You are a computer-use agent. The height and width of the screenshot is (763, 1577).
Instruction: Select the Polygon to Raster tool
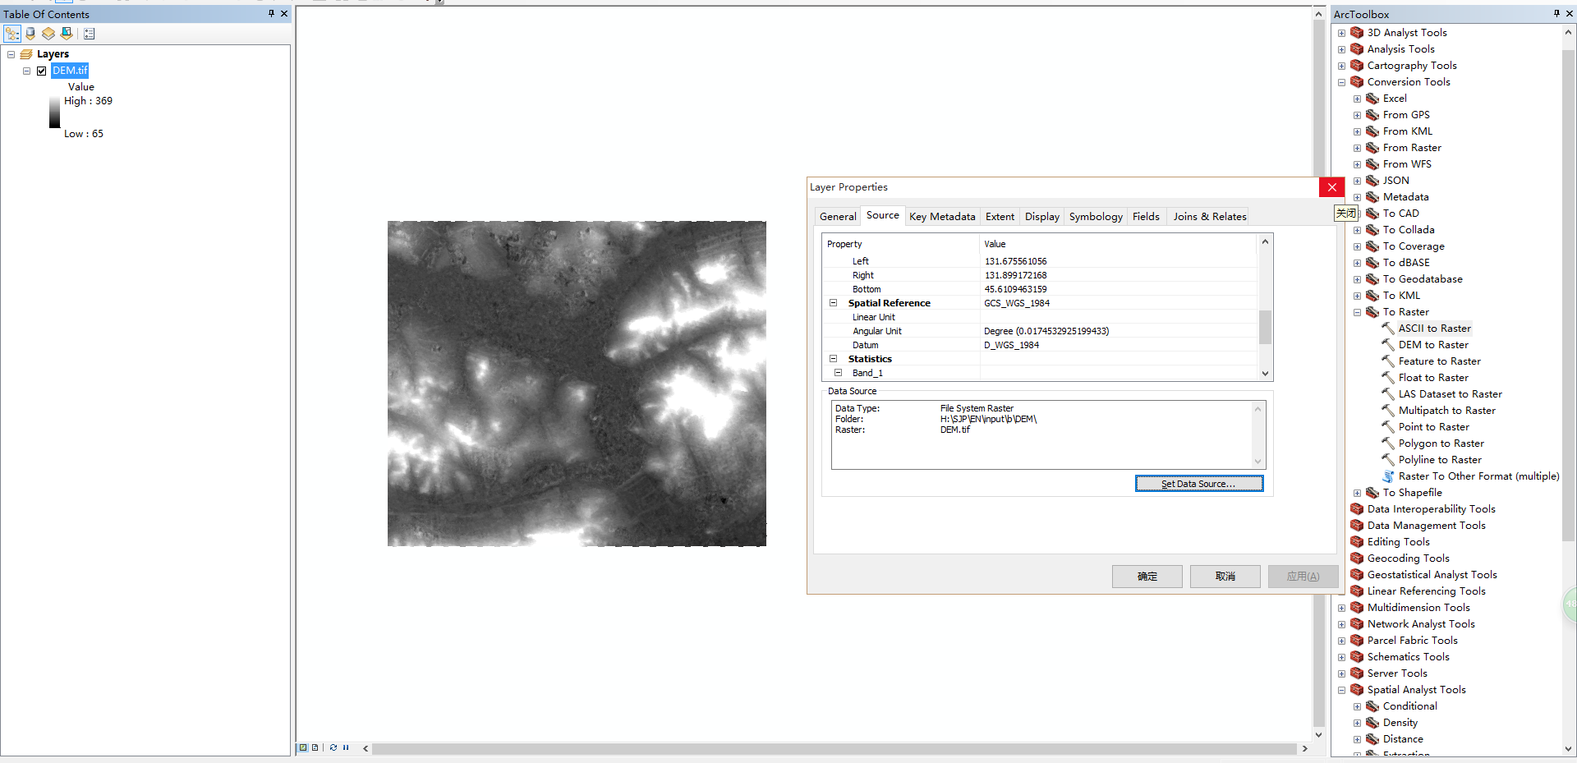coord(1439,443)
